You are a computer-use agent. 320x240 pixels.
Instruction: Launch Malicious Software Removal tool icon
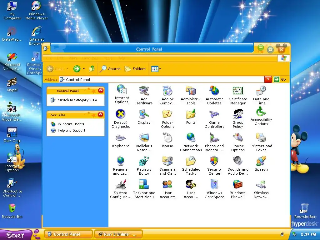tap(144, 142)
